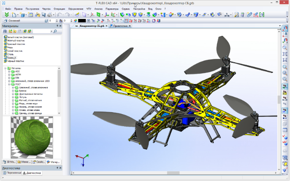
Task: Open the new document dropdown arrow
Action: [x=18, y=15]
